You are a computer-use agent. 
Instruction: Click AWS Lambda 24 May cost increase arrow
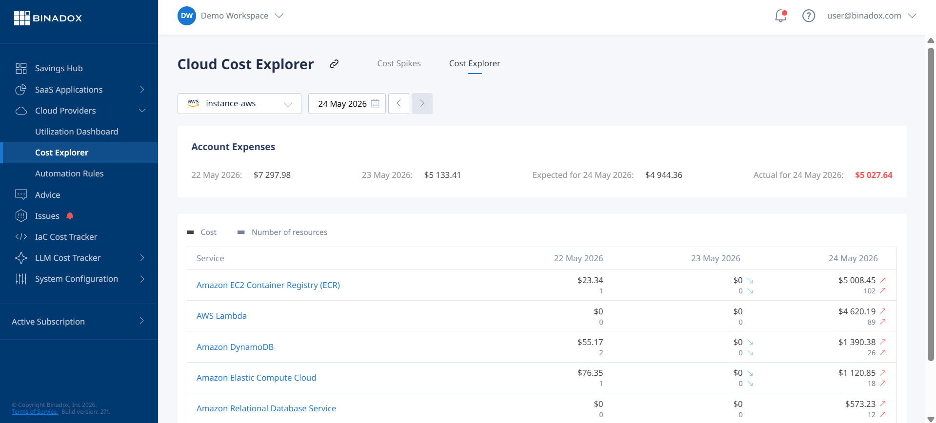(x=883, y=311)
